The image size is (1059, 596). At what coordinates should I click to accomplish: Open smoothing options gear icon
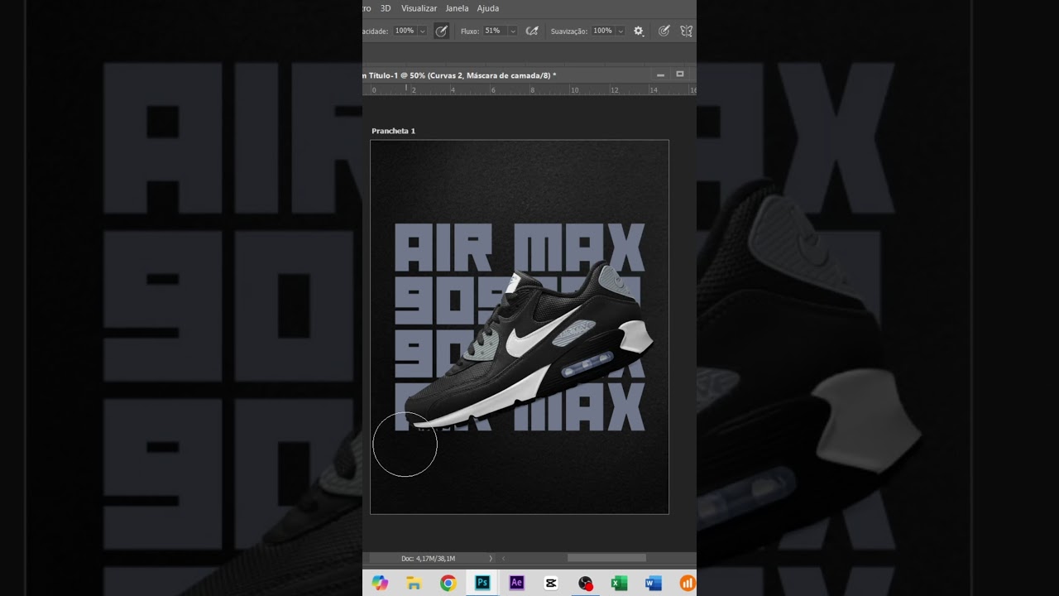(x=639, y=31)
